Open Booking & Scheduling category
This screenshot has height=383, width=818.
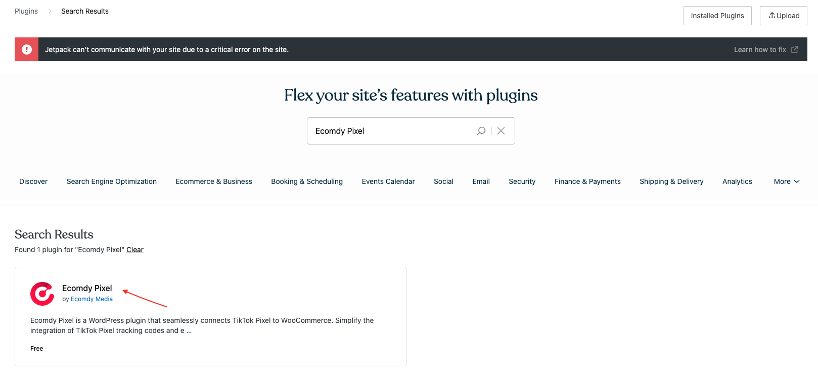click(x=307, y=181)
